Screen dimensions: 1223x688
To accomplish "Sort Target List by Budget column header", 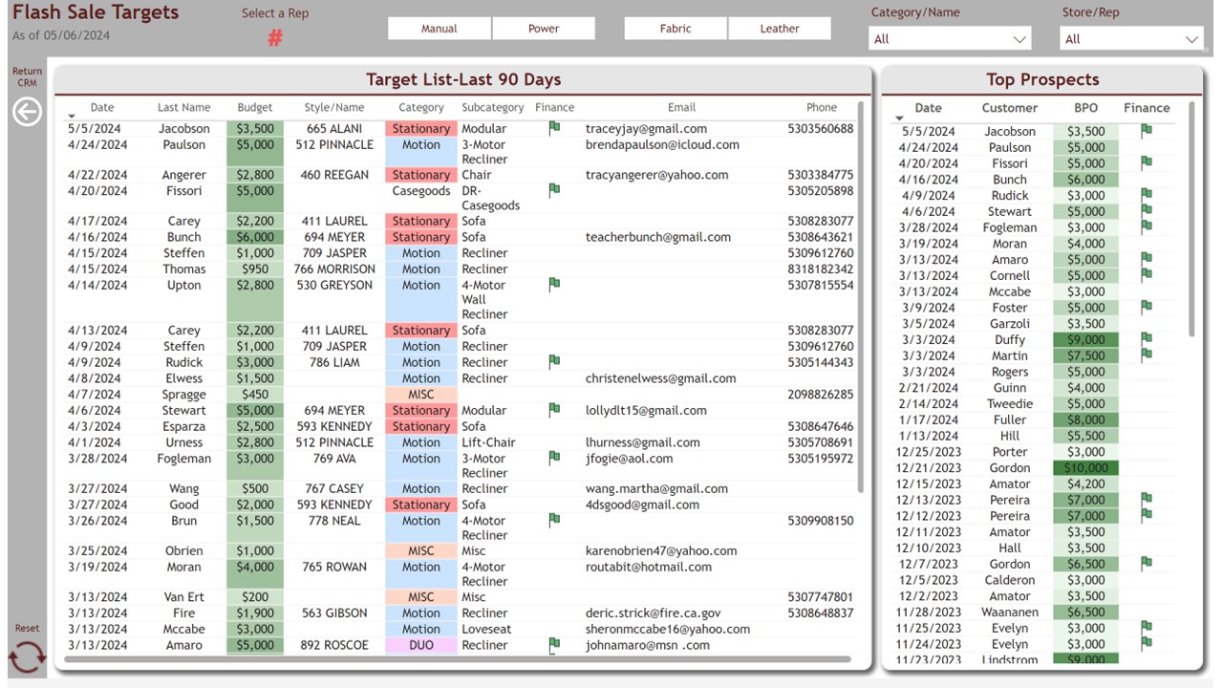I will (255, 108).
